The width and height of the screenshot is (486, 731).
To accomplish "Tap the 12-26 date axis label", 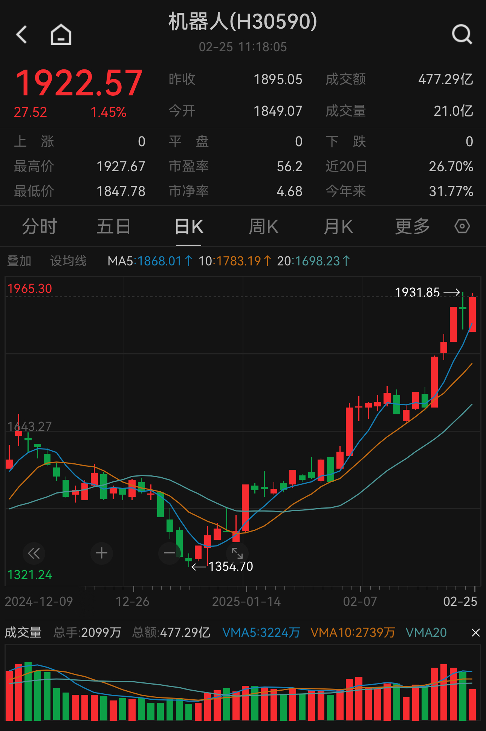I will pos(133,601).
